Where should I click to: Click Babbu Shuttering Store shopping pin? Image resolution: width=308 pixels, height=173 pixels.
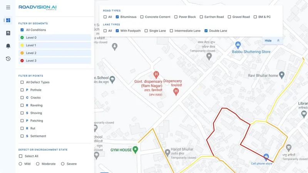coord(238,45)
